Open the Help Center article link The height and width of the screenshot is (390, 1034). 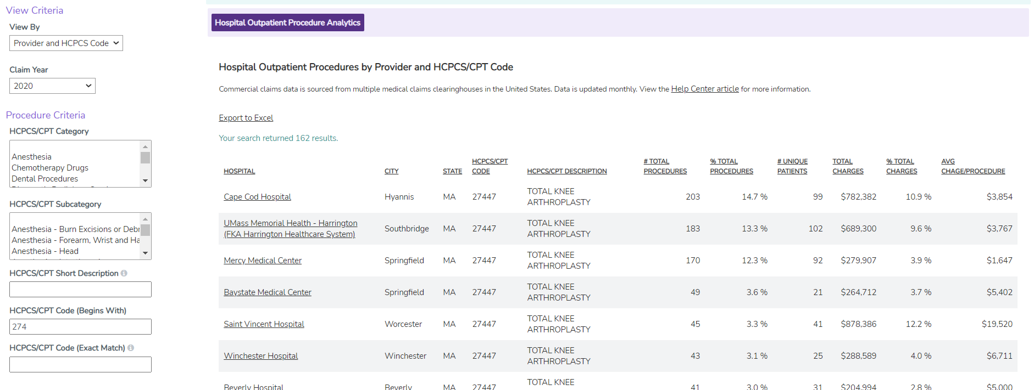(x=705, y=89)
